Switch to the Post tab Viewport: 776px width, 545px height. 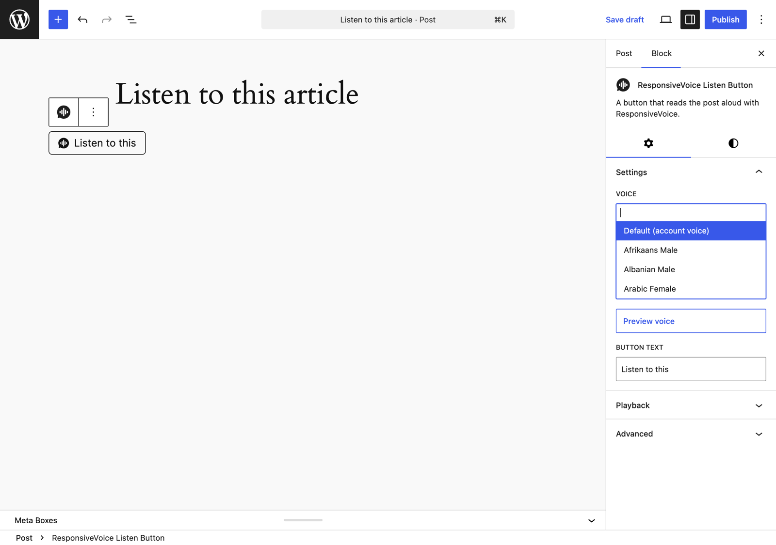click(x=624, y=53)
